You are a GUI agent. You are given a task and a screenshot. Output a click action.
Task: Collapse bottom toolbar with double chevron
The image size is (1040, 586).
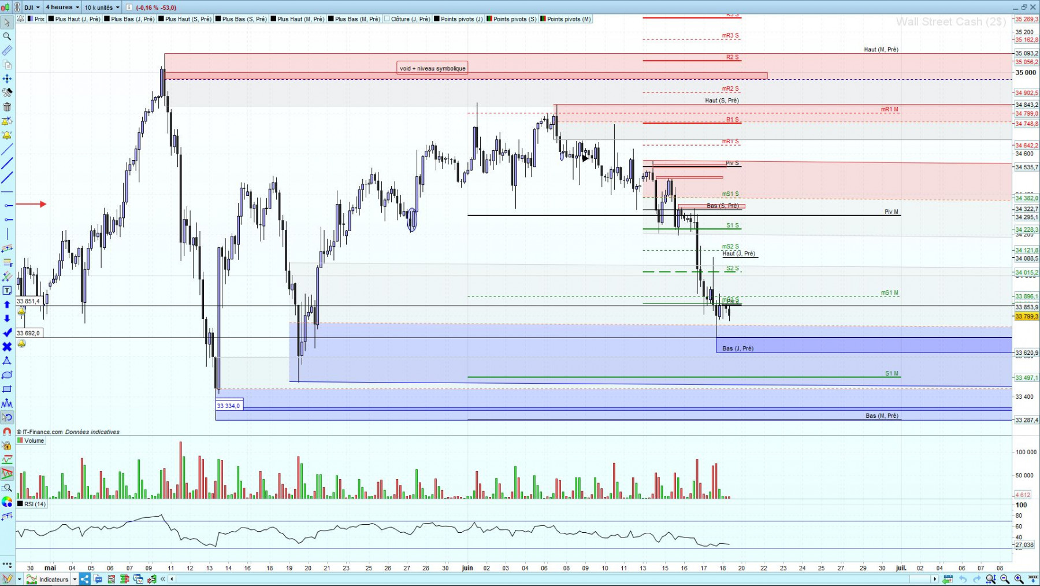click(x=163, y=579)
